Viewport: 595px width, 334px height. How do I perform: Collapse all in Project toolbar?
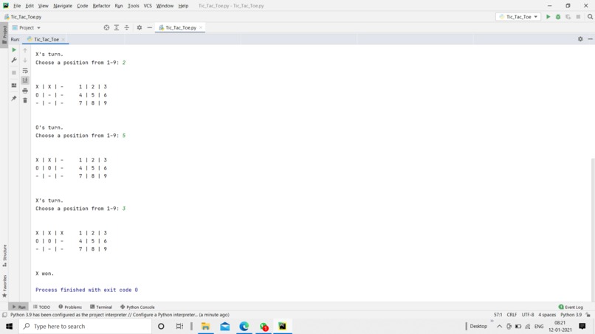(x=127, y=28)
